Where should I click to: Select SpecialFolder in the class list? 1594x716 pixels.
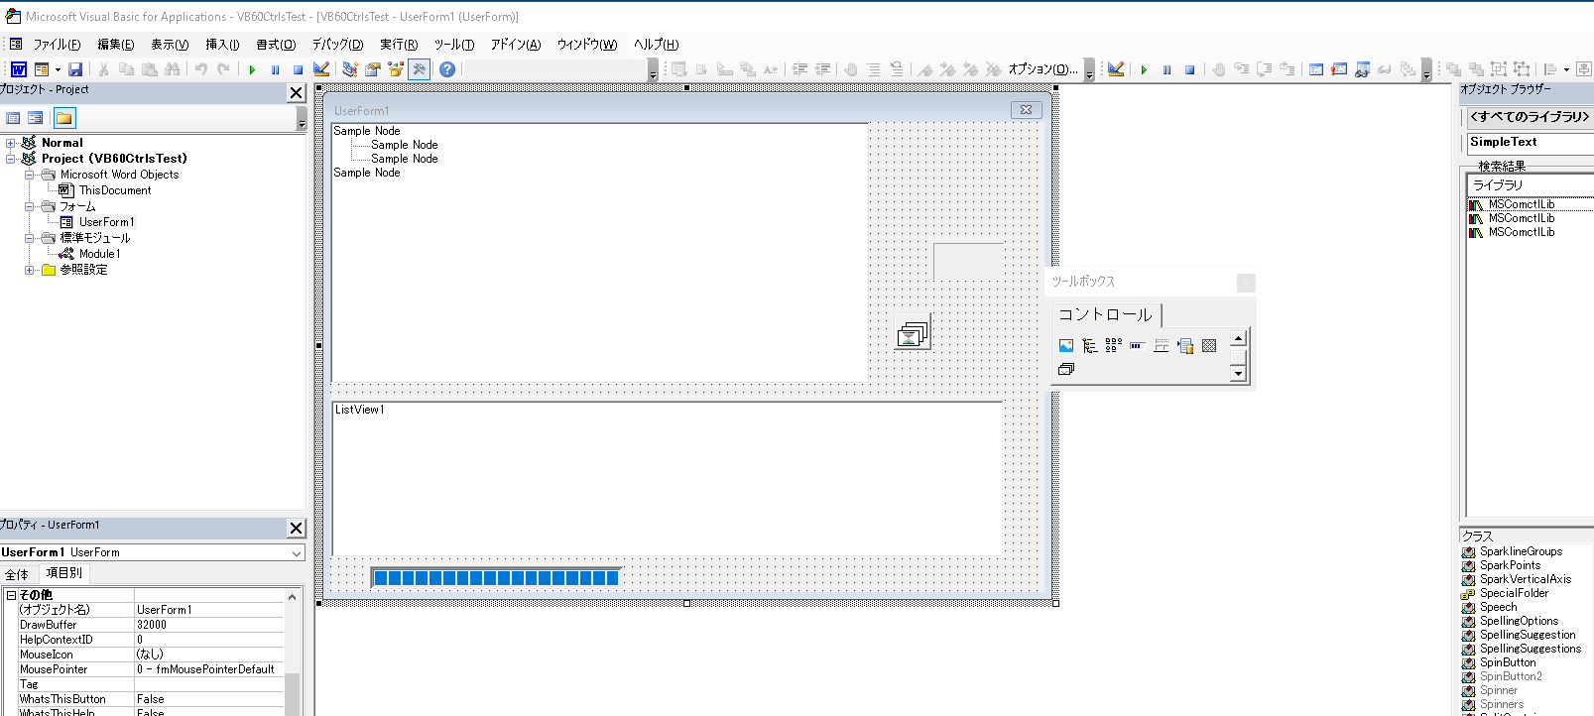coord(1514,593)
